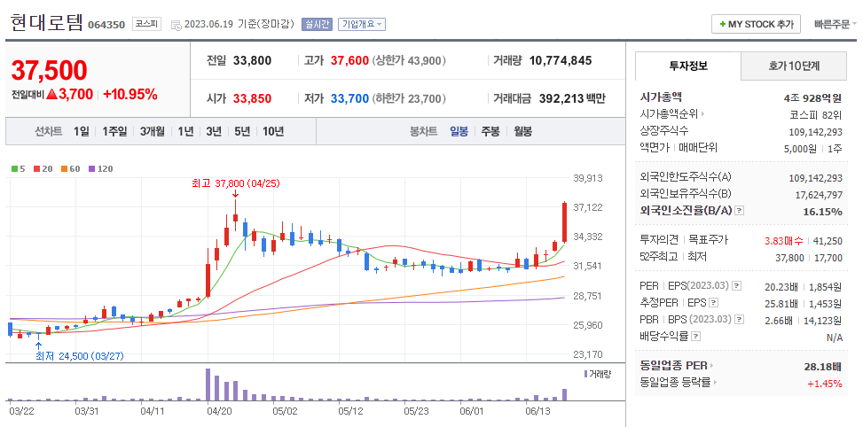
Task: Click the MY STOCK 추가 button
Action: pyautogui.click(x=757, y=24)
